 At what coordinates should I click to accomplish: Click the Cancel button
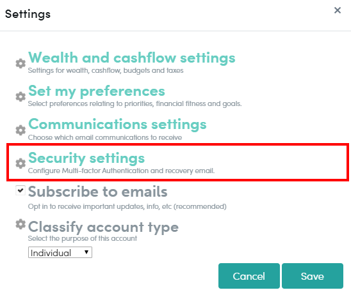pyautogui.click(x=249, y=276)
